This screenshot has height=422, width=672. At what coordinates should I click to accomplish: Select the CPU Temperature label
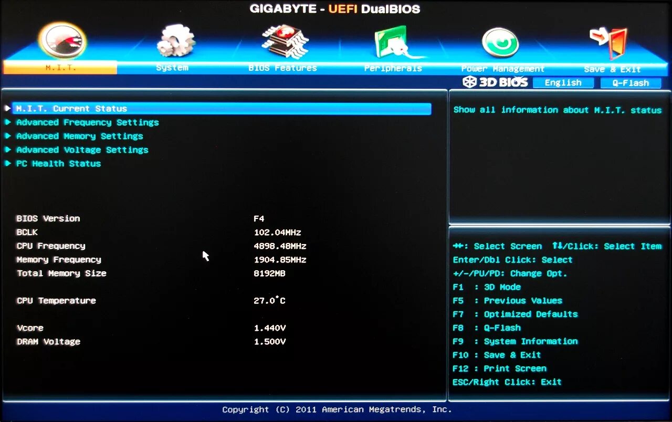click(x=56, y=301)
